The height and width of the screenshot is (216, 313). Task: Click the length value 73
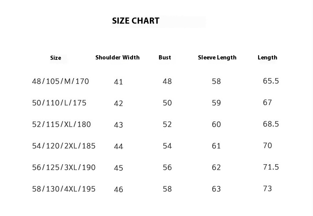(x=268, y=189)
